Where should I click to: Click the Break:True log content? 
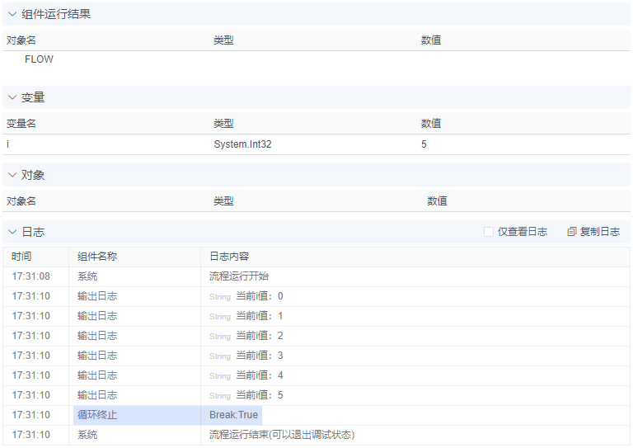click(233, 415)
